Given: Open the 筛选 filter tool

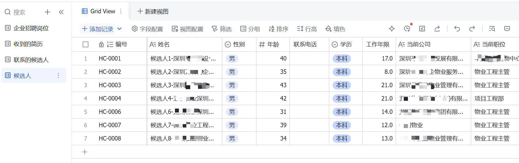Looking at the screenshot, I should click(222, 29).
